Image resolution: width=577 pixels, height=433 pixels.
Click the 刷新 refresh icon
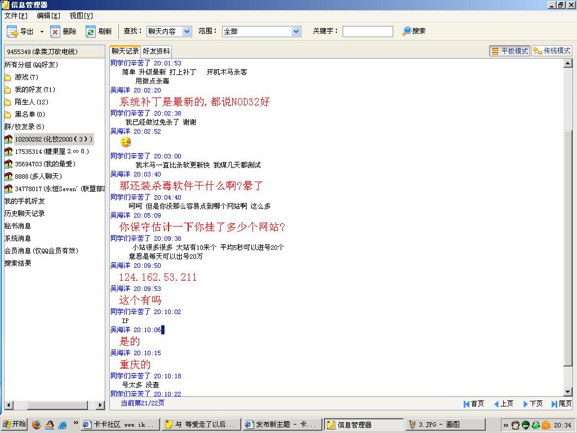pyautogui.click(x=91, y=32)
